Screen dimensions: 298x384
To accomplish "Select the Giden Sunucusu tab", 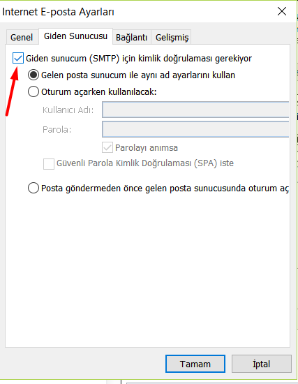I will tap(75, 36).
